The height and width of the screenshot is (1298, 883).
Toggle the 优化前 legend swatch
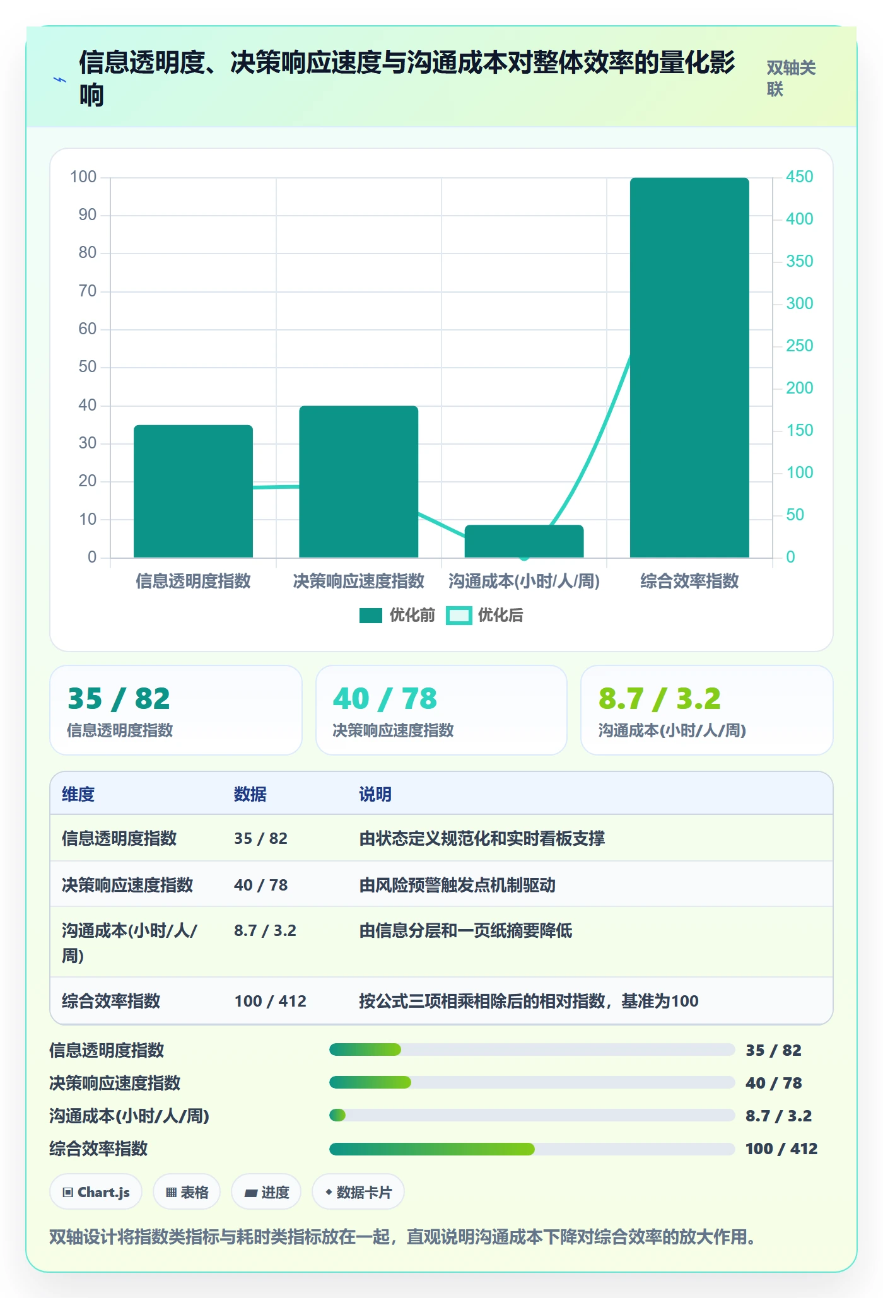pos(371,616)
